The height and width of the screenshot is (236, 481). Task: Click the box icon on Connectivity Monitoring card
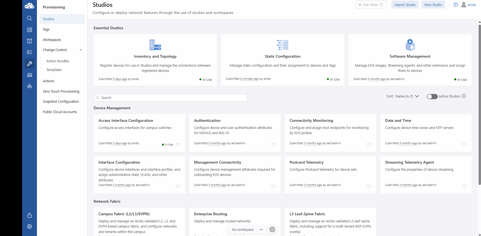click(369, 145)
